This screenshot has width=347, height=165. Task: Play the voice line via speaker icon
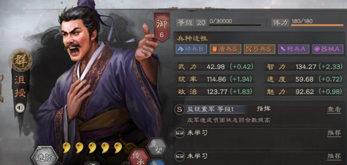coord(20,108)
